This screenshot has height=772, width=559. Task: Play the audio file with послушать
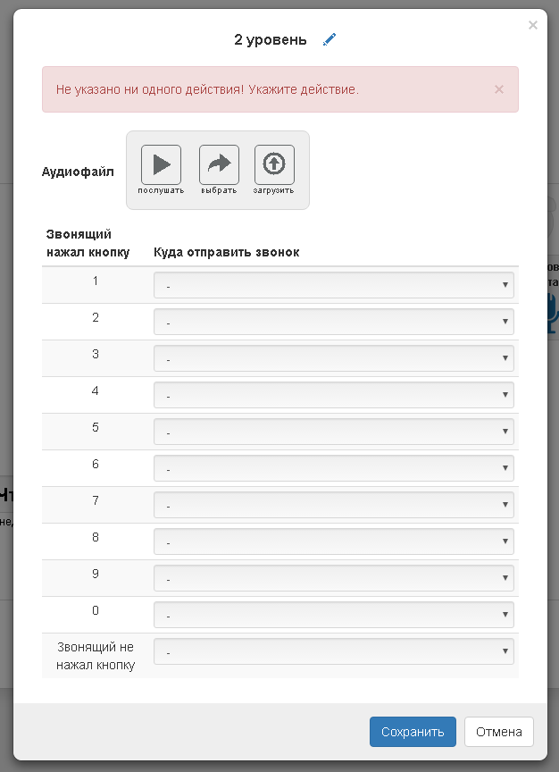[x=161, y=165]
